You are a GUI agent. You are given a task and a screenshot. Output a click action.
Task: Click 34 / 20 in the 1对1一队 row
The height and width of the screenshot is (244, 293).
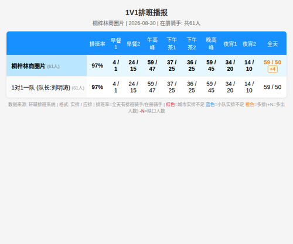pyautogui.click(x=230, y=87)
